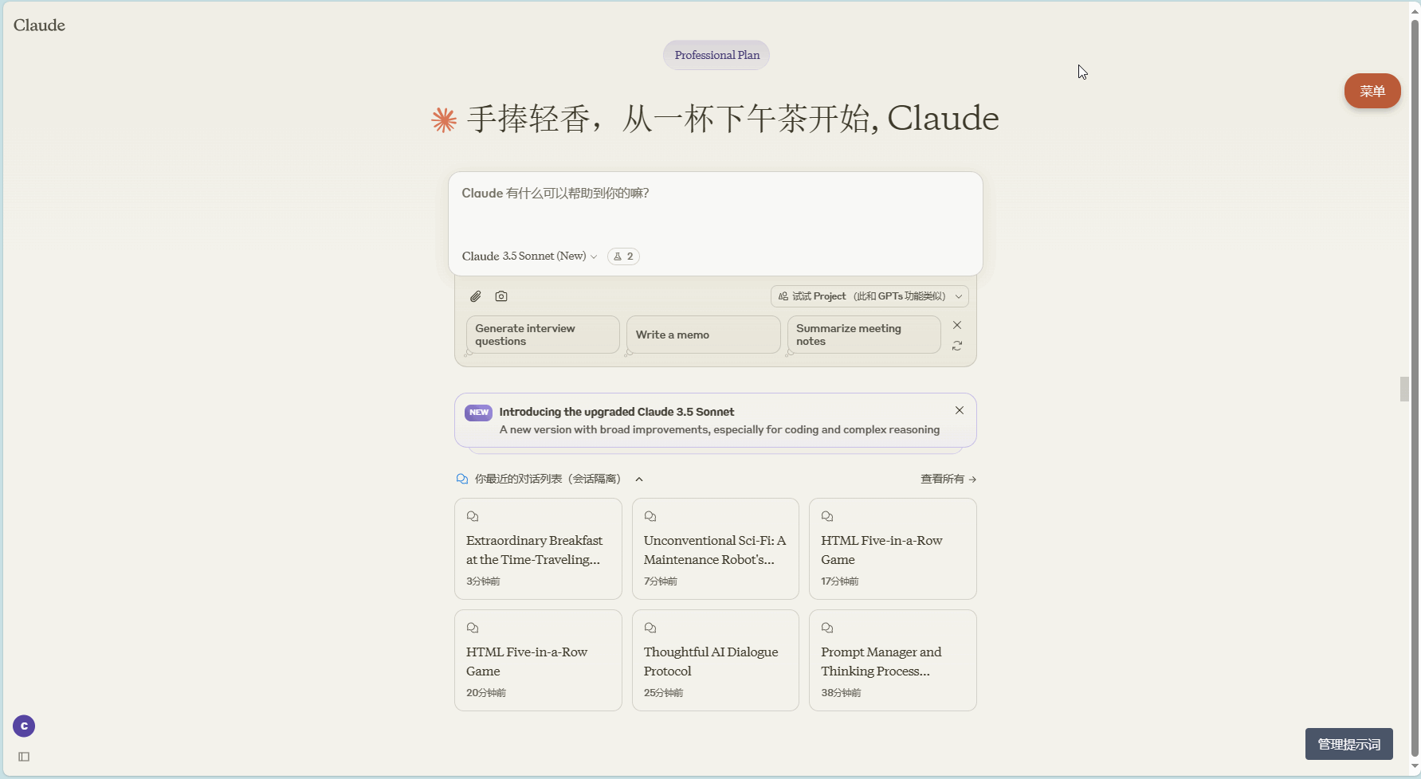Dismiss the Claude 3.5 Sonnet announcement banner
The height and width of the screenshot is (779, 1421).
tap(959, 409)
